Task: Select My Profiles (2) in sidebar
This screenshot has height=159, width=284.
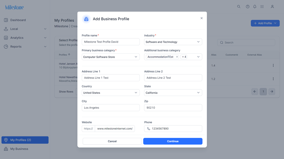Action: click(25, 140)
